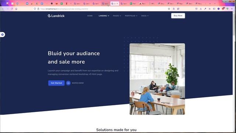
Task: Click the purple circular extension icon
Action: (219, 9)
